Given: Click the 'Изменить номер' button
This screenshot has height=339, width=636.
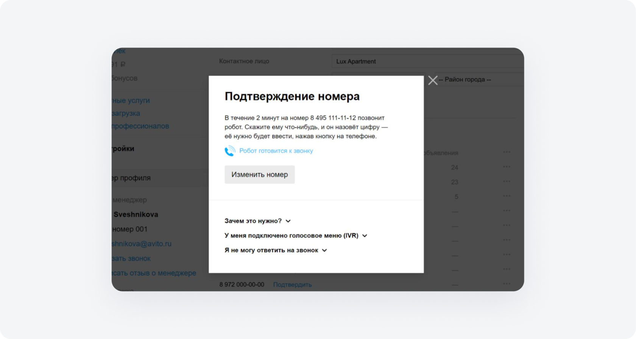Looking at the screenshot, I should point(260,175).
